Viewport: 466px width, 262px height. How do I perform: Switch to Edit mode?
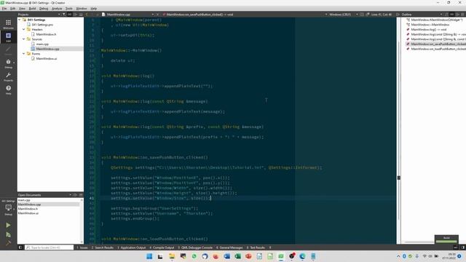tap(8, 37)
